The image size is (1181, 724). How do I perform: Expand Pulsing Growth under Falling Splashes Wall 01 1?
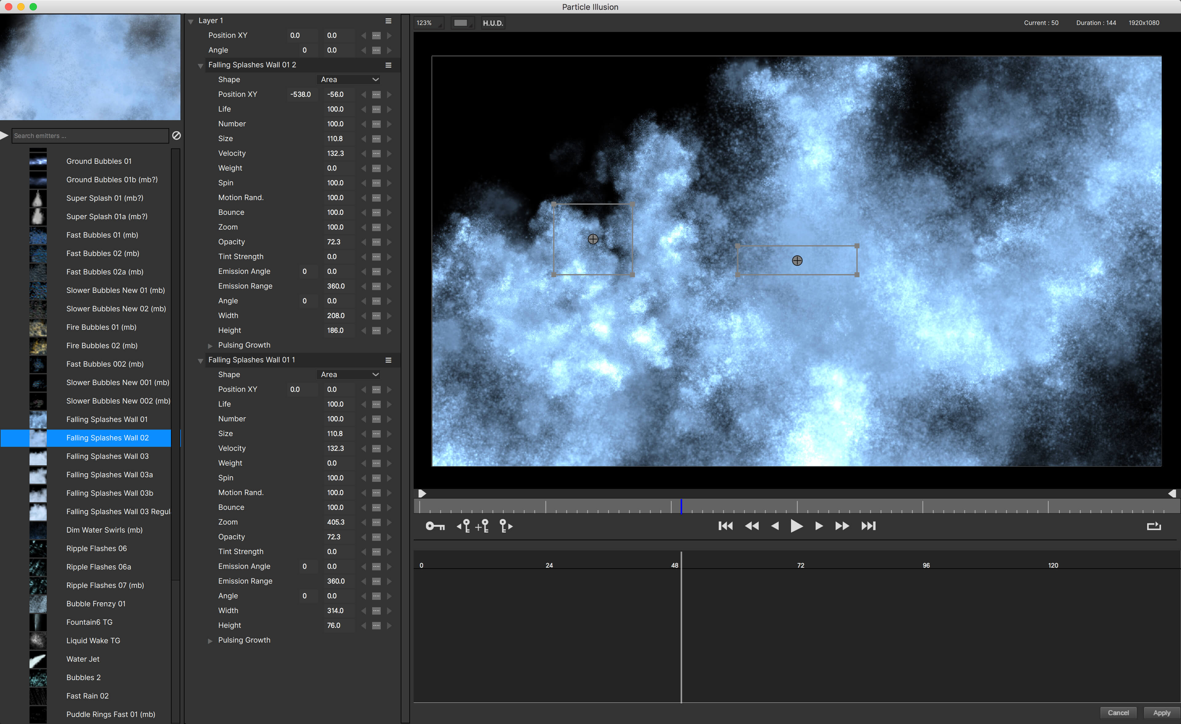210,641
